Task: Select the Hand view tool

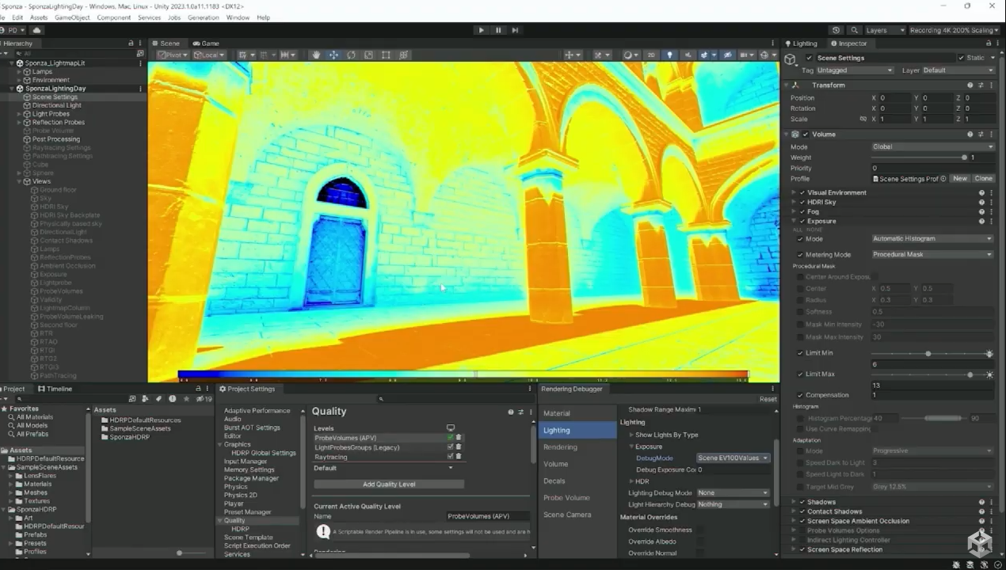Action: 316,55
